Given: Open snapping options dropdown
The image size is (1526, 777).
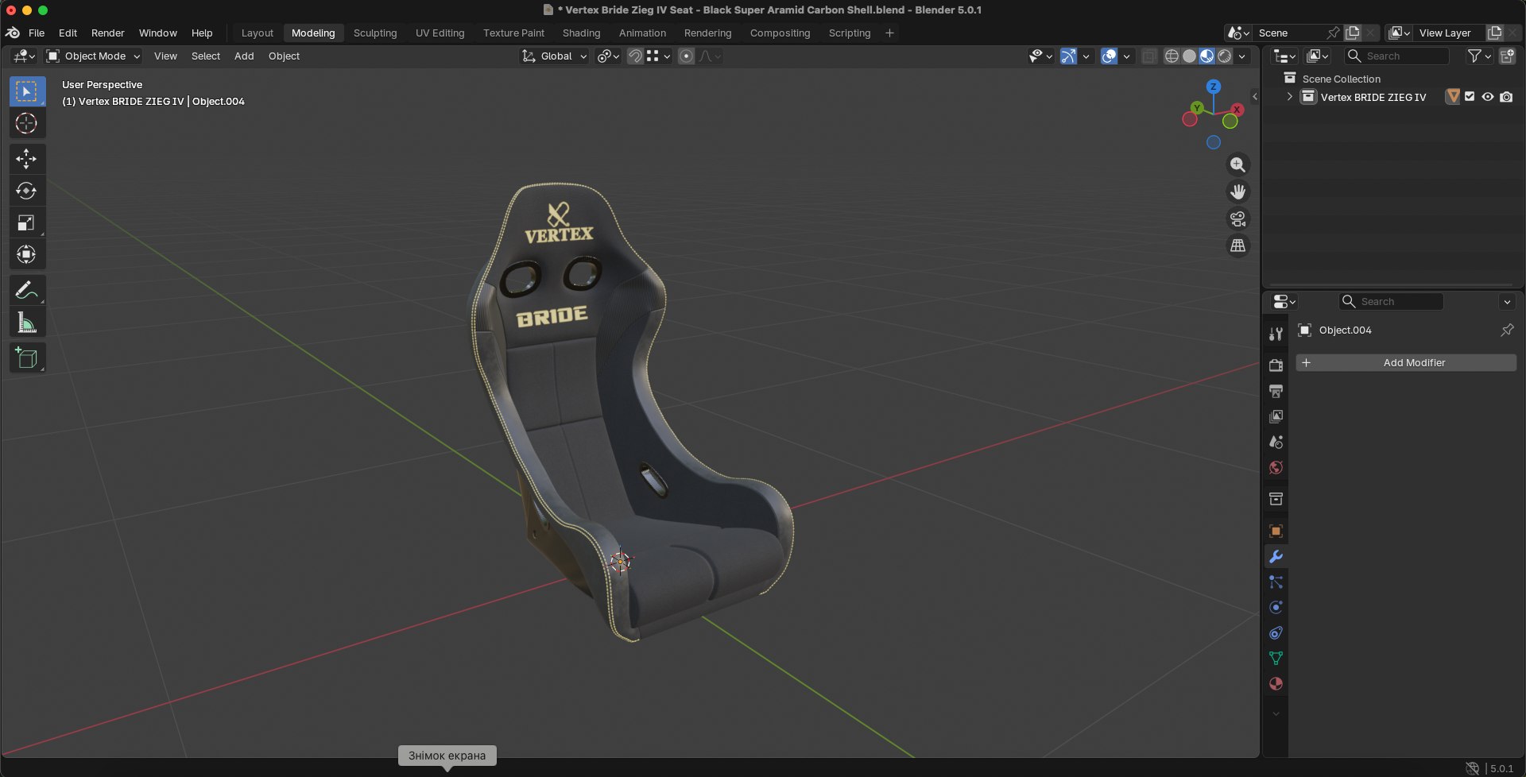Looking at the screenshot, I should [659, 56].
